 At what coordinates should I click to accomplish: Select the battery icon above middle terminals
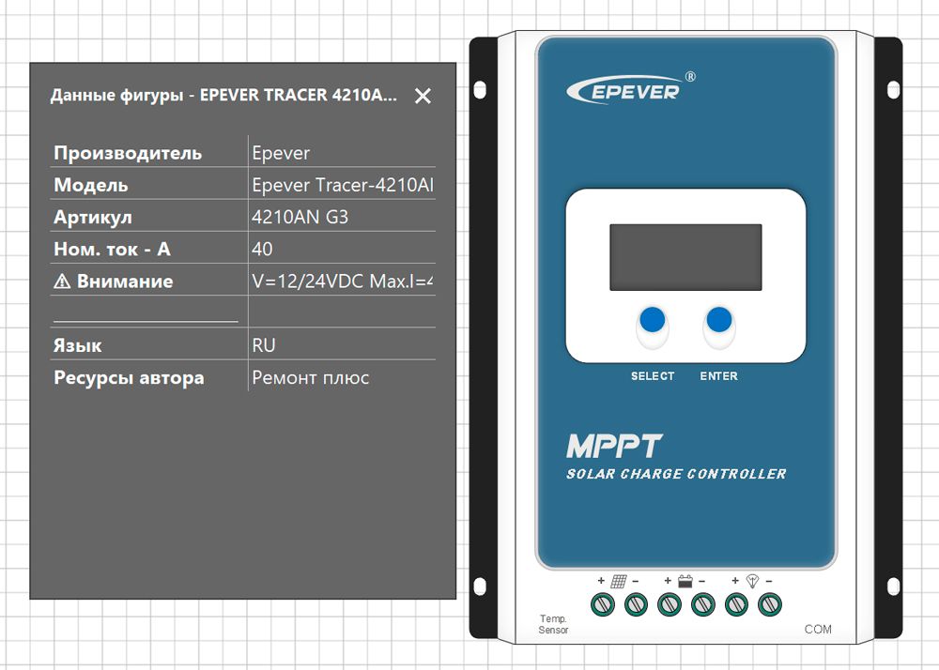pos(683,579)
